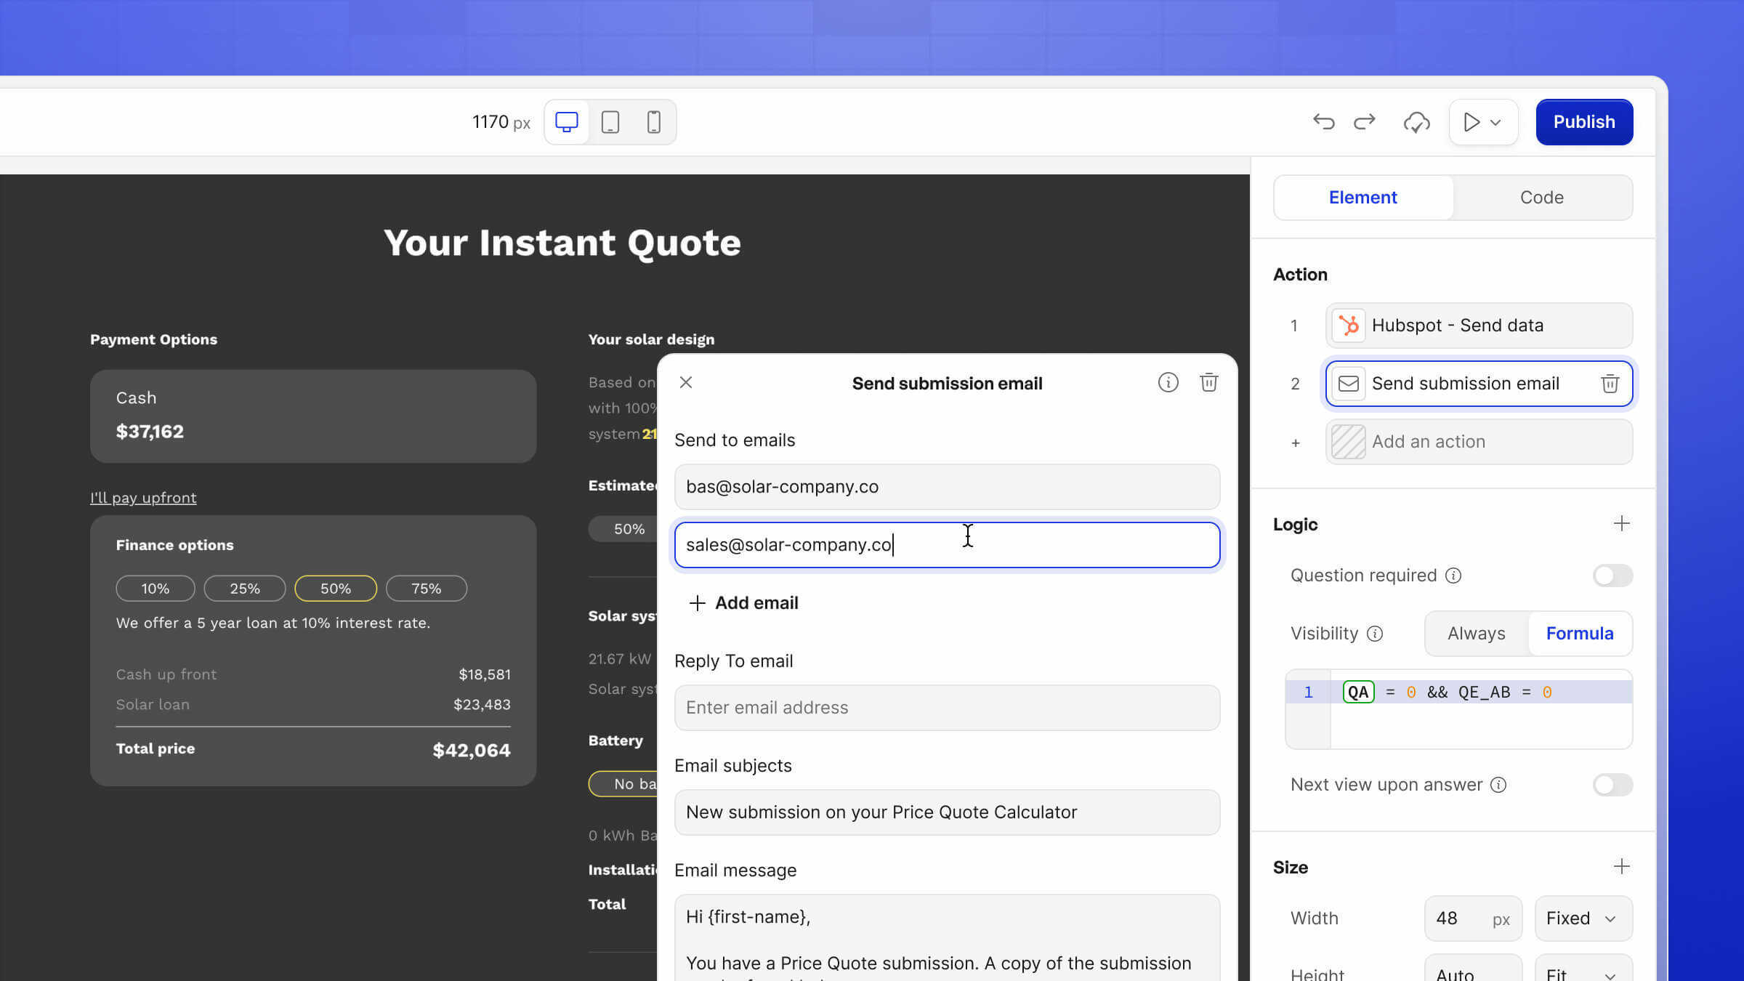Toggle Question required switch
The height and width of the screenshot is (981, 1744).
(x=1612, y=576)
